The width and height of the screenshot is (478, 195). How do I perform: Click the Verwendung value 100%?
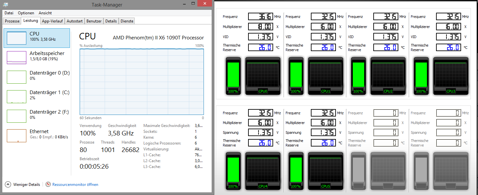click(x=87, y=133)
